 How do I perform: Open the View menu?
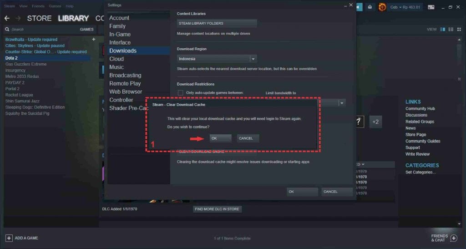pyautogui.click(x=23, y=6)
